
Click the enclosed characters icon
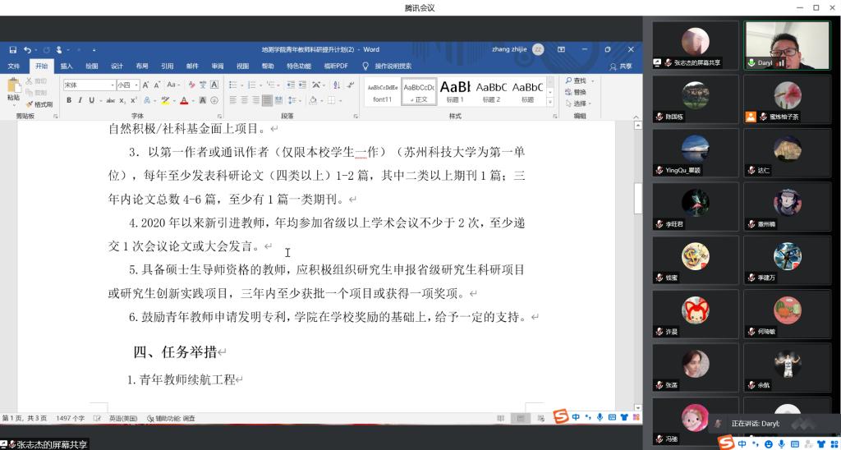click(214, 100)
